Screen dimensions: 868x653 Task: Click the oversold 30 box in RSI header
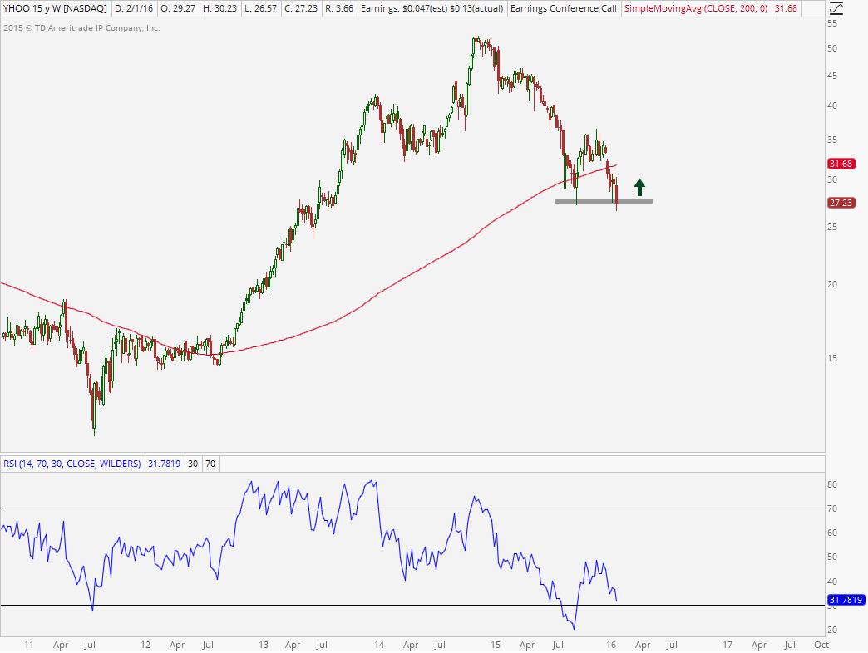pos(193,464)
